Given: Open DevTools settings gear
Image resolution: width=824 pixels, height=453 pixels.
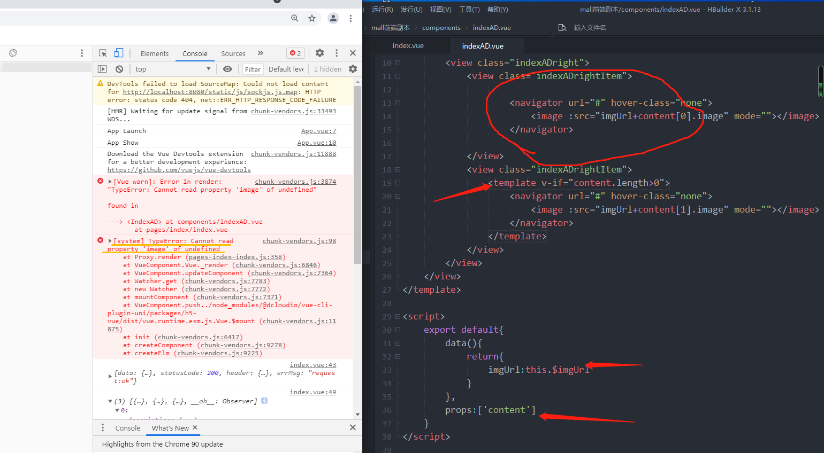Looking at the screenshot, I should coord(320,53).
